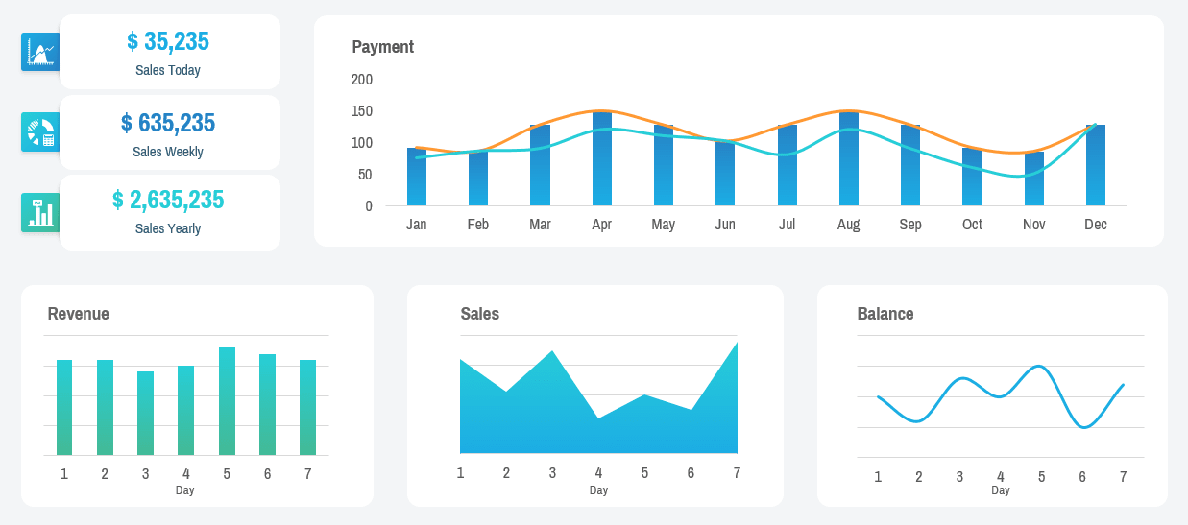Click the Jan axis label
This screenshot has height=525, width=1188.
[417, 225]
